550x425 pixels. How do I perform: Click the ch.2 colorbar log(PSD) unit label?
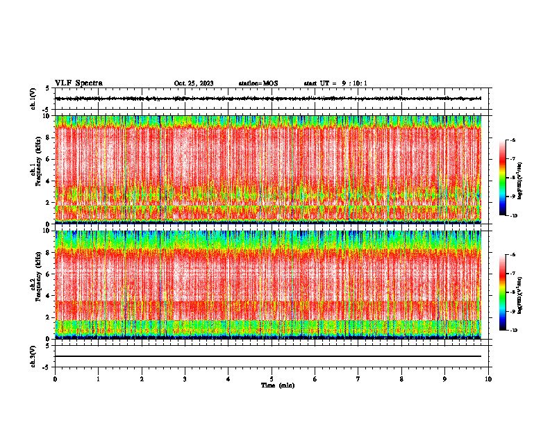(x=520, y=296)
